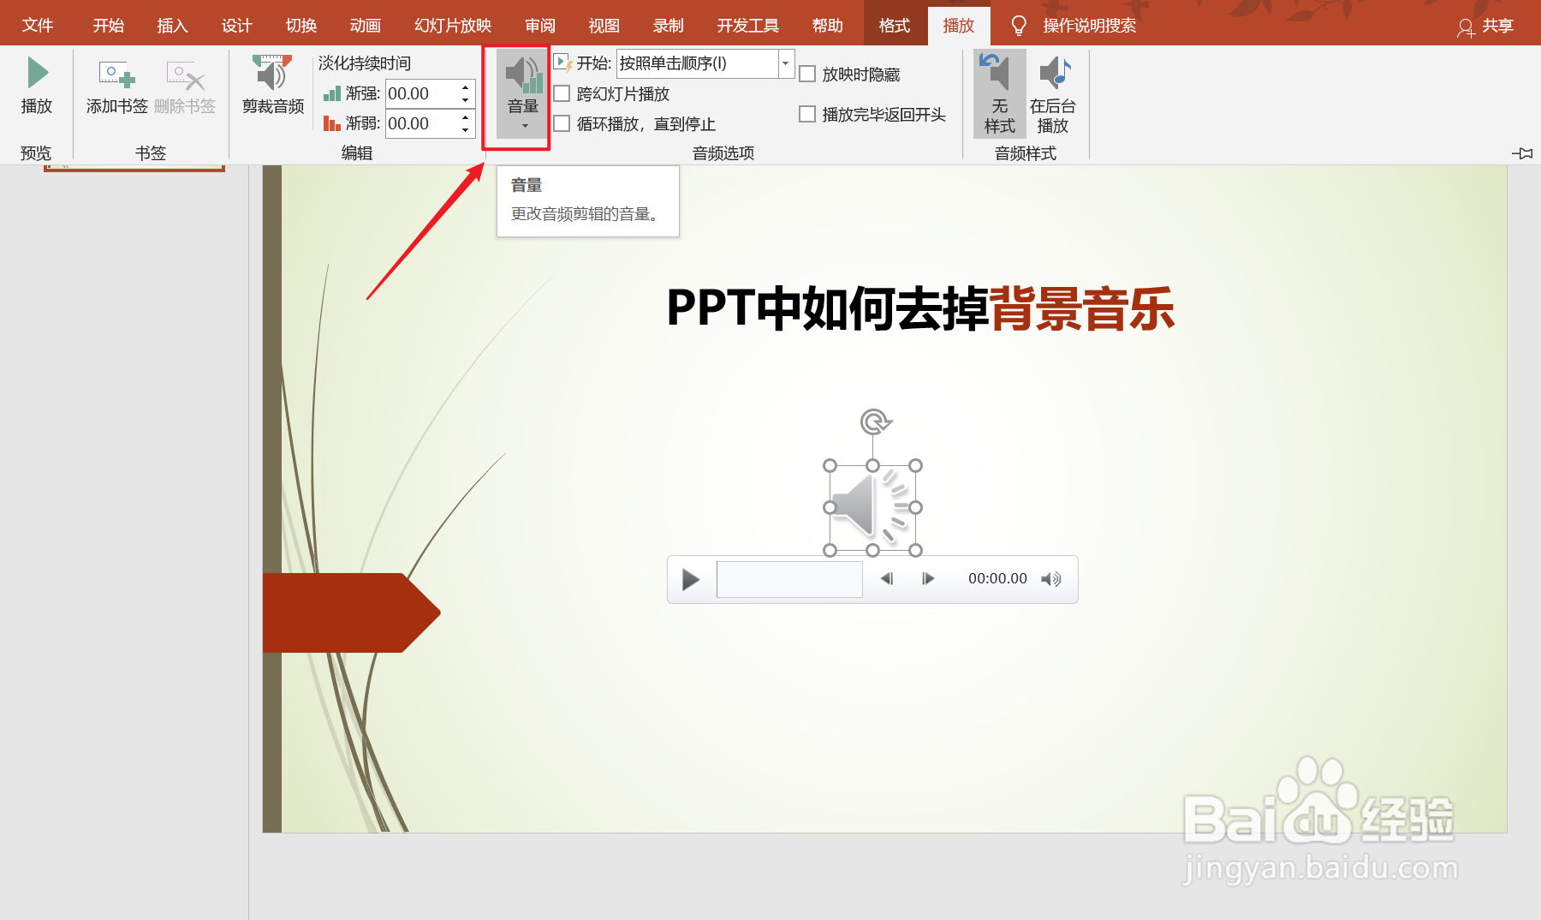Click the audio progress bar in player
Viewport: 1541px width, 920px height.
[789, 580]
